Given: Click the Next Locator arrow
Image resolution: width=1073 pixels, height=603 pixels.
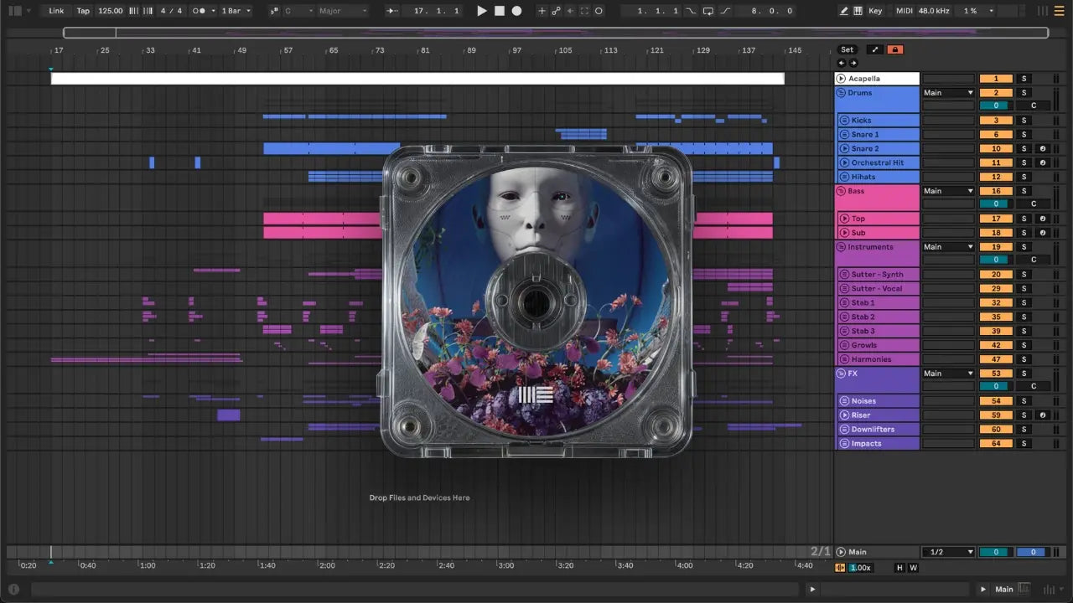Looking at the screenshot, I should point(853,63).
